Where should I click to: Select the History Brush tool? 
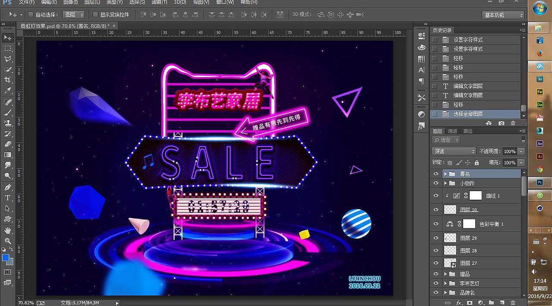coord(8,133)
